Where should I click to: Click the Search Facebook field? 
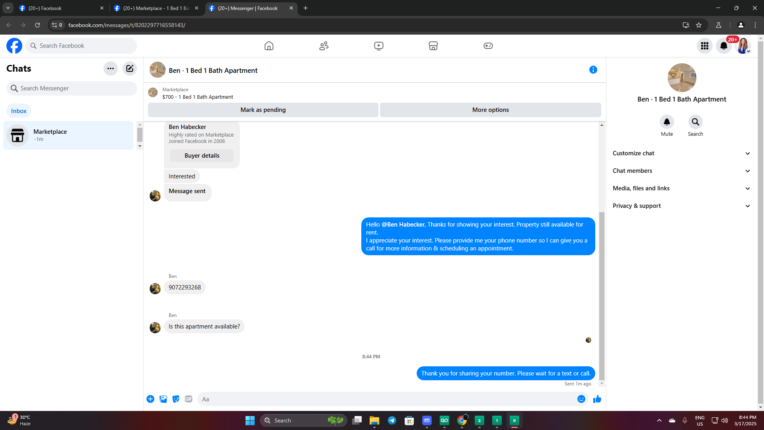coord(81,46)
